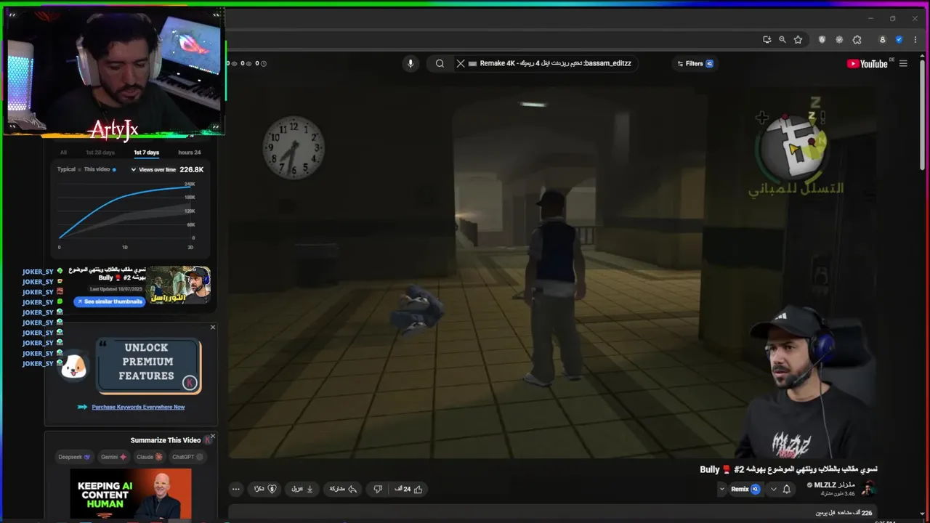Expand the notification bell chevron dropdown
Viewport: 930px width, 523px height.
pyautogui.click(x=773, y=489)
